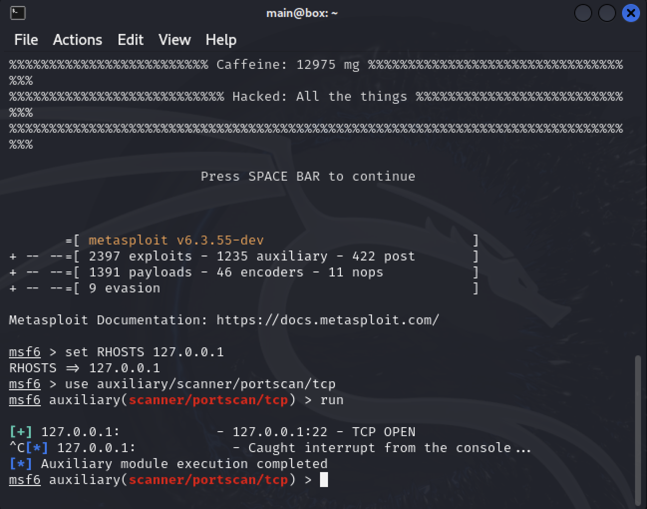This screenshot has height=509, width=647.
Task: Open the File menu
Action: point(26,40)
